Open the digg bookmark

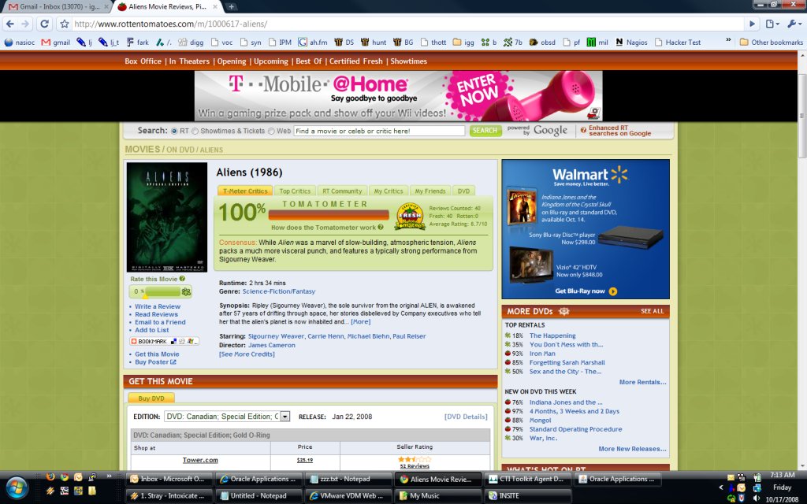pos(191,43)
